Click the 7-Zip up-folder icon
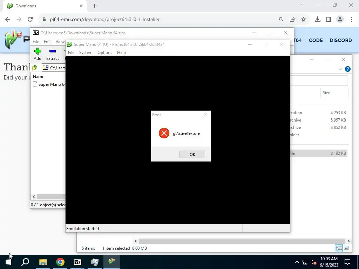 (x=35, y=68)
